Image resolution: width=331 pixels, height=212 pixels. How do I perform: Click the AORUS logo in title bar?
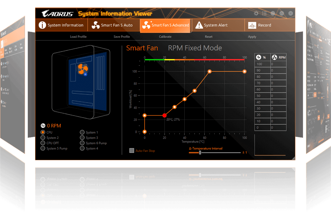(57, 14)
